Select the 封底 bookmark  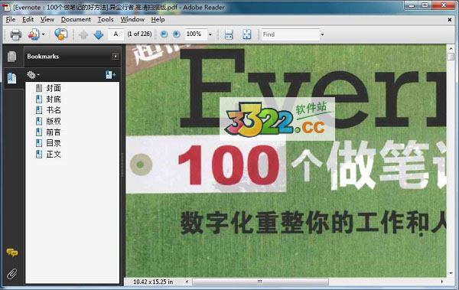(x=54, y=99)
